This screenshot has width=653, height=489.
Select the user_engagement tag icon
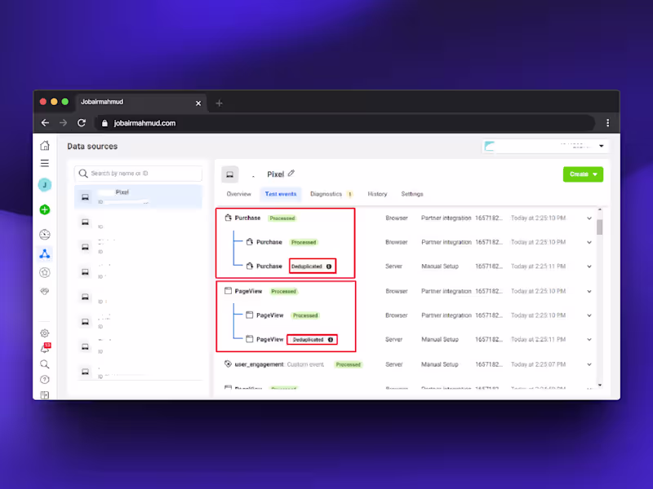point(228,363)
